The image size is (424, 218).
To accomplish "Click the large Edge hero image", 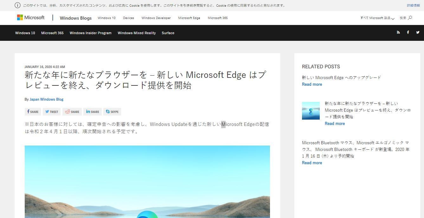I will click(x=147, y=182).
